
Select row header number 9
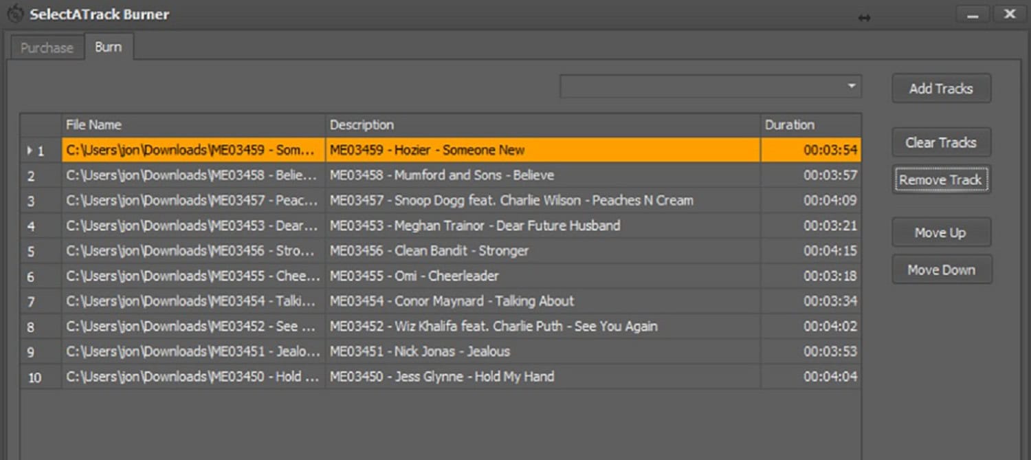point(41,351)
